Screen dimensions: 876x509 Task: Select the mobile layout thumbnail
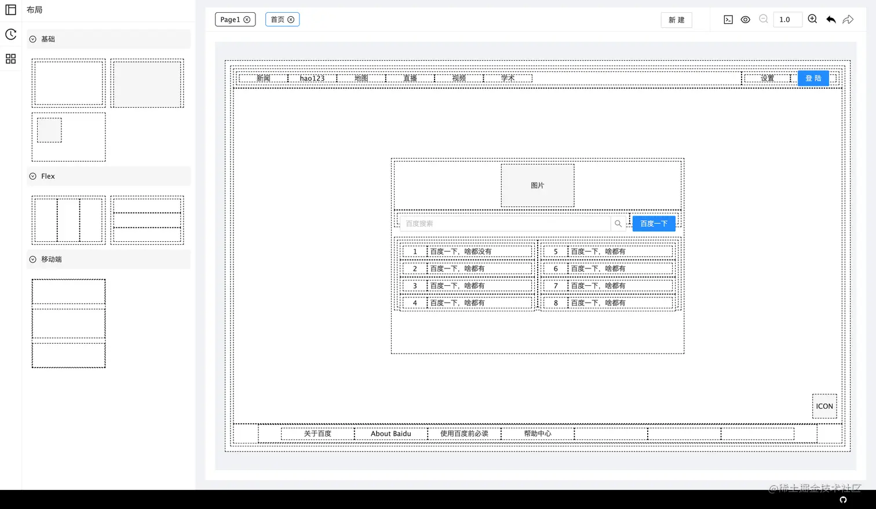[x=68, y=323]
